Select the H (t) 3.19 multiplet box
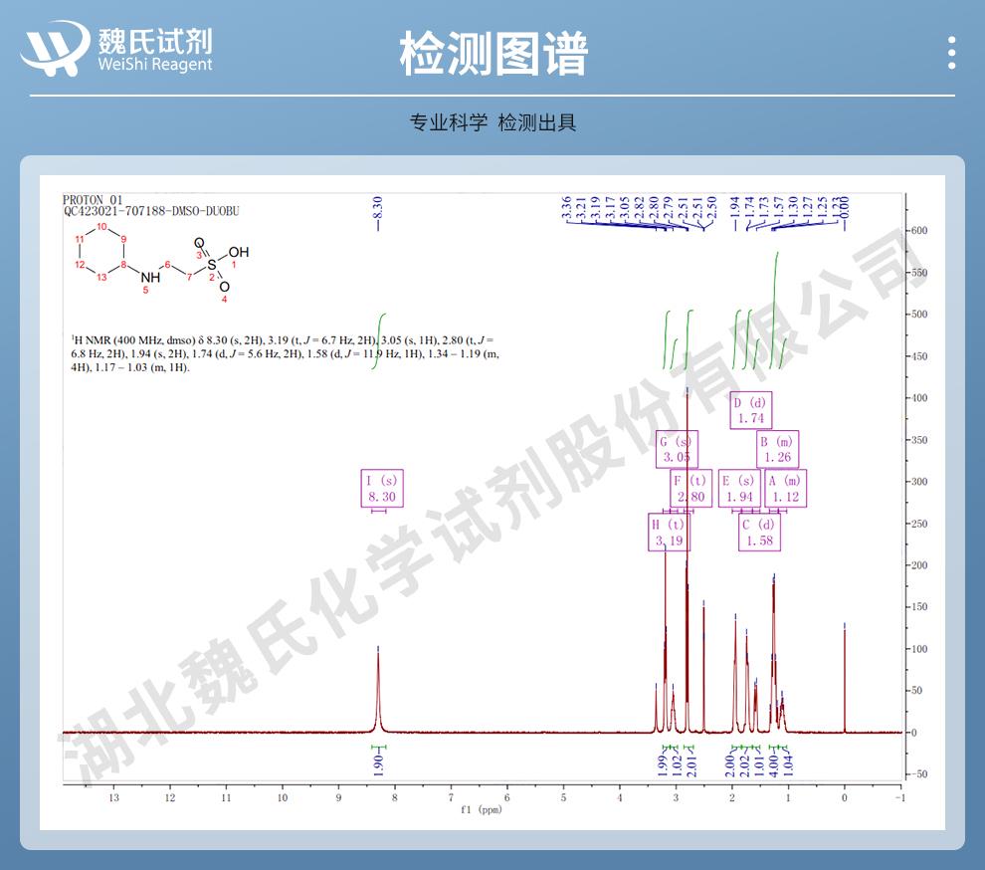Image resolution: width=985 pixels, height=870 pixels. (669, 533)
